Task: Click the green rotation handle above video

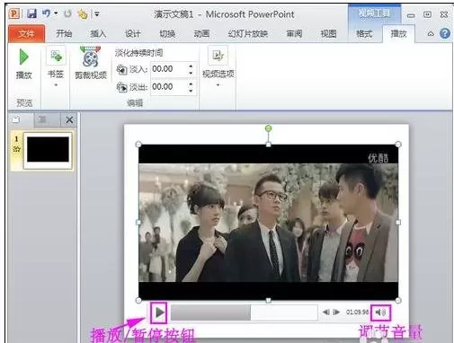Action: 268,128
